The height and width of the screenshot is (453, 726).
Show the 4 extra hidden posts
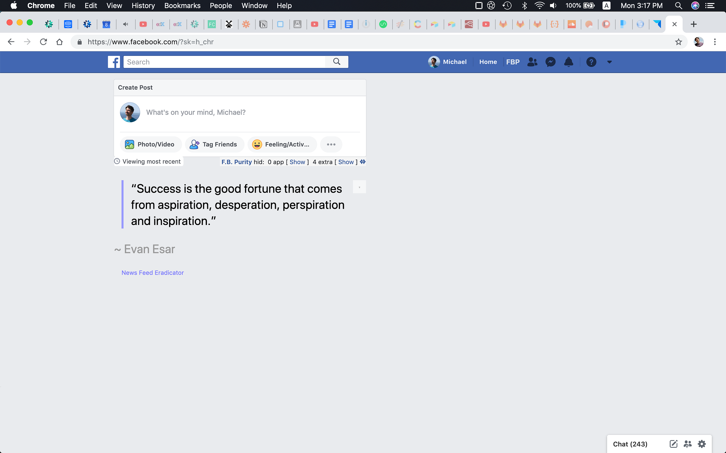pos(346,162)
